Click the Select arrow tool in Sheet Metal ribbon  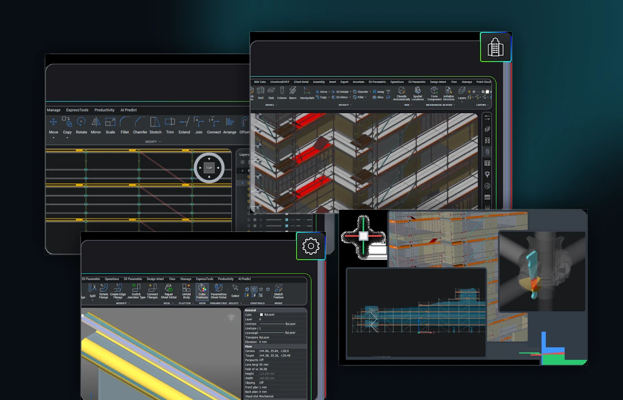pyautogui.click(x=235, y=292)
